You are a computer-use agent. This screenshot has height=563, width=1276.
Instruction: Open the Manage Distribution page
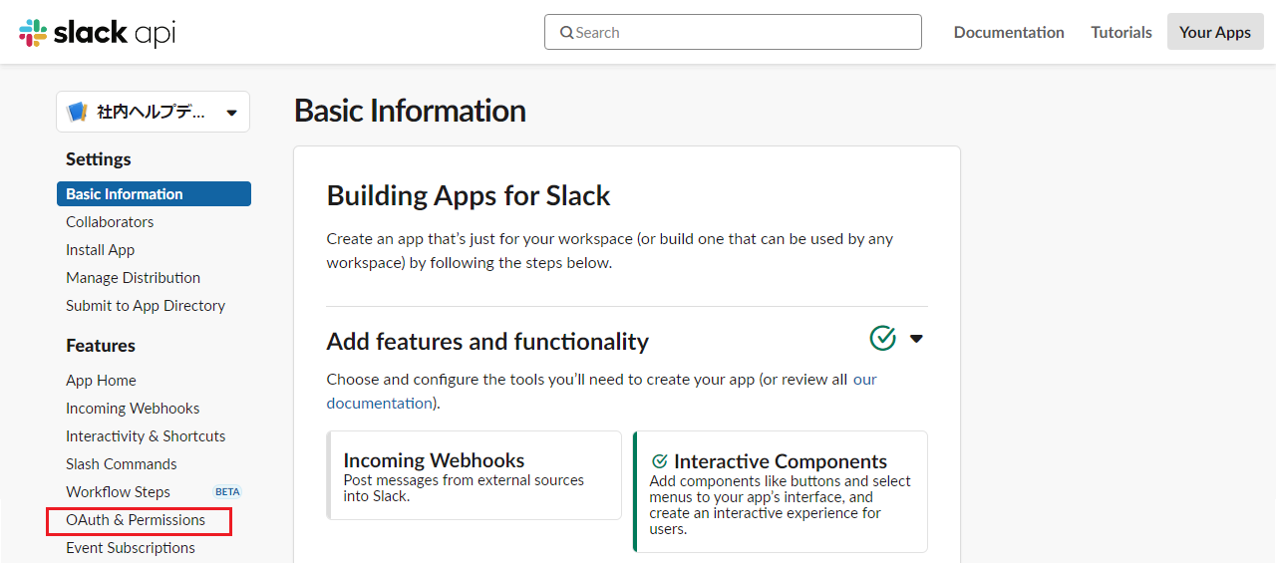coord(134,278)
